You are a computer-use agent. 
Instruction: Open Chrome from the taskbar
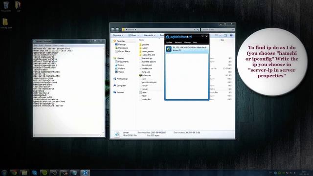click(x=14, y=173)
